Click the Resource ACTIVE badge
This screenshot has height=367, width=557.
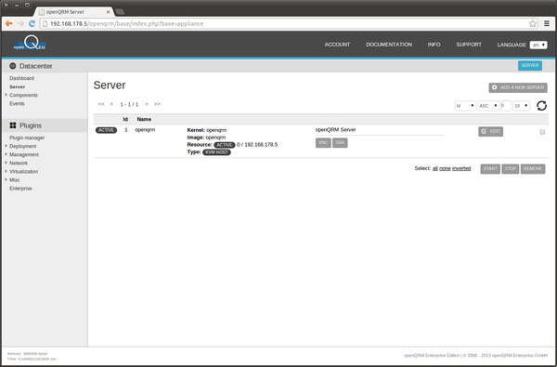(224, 145)
